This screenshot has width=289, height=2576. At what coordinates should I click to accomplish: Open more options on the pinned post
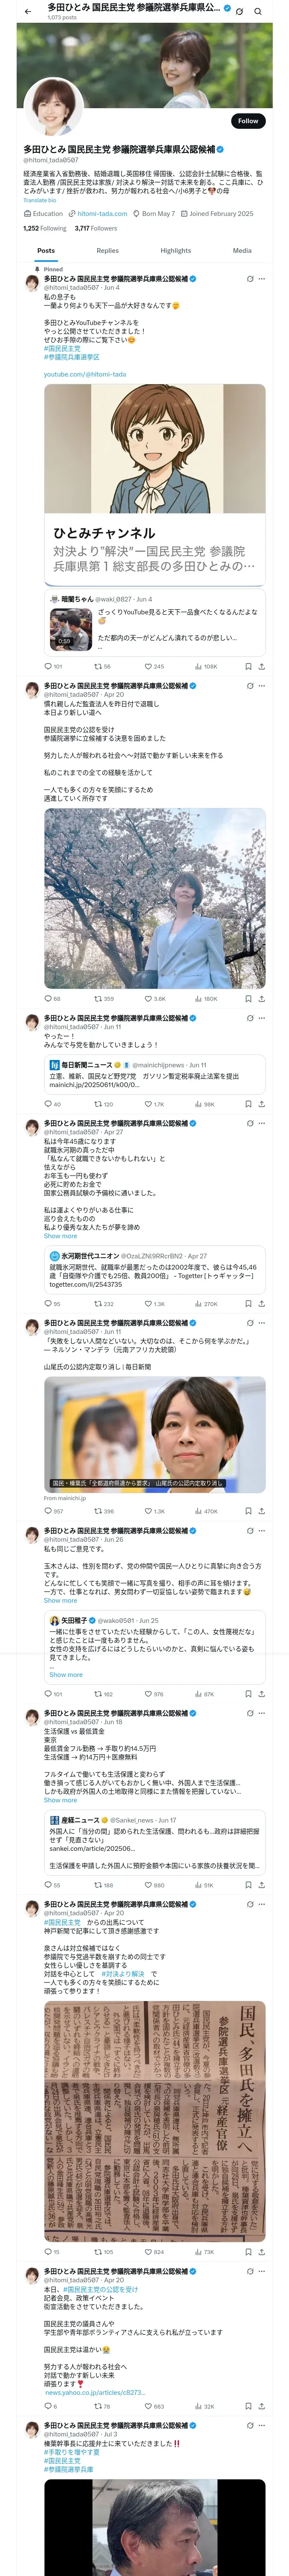[262, 279]
